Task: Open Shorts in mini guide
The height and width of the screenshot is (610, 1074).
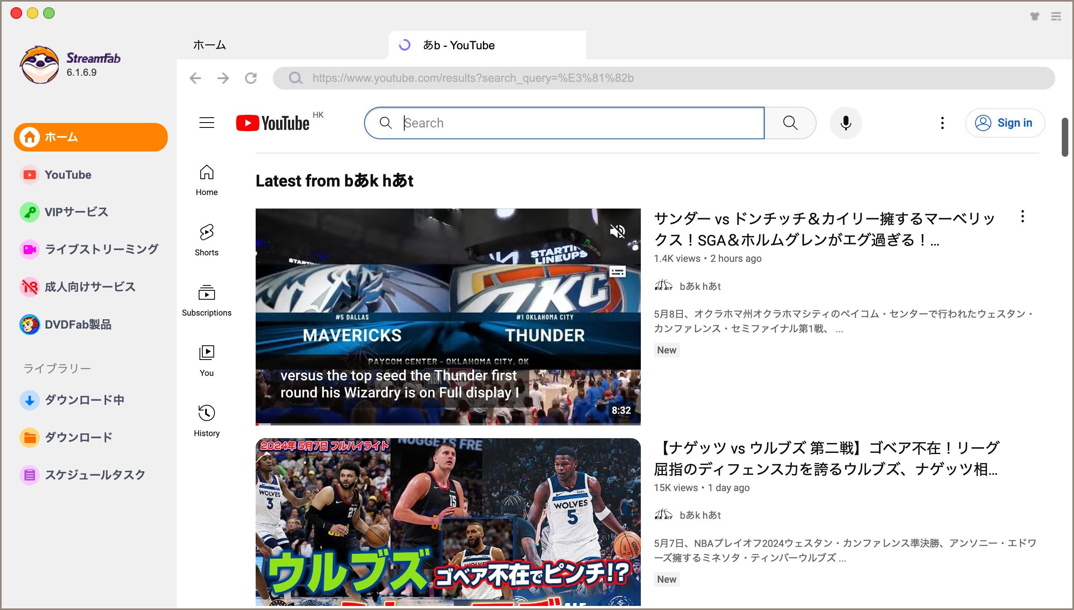Action: 206,240
